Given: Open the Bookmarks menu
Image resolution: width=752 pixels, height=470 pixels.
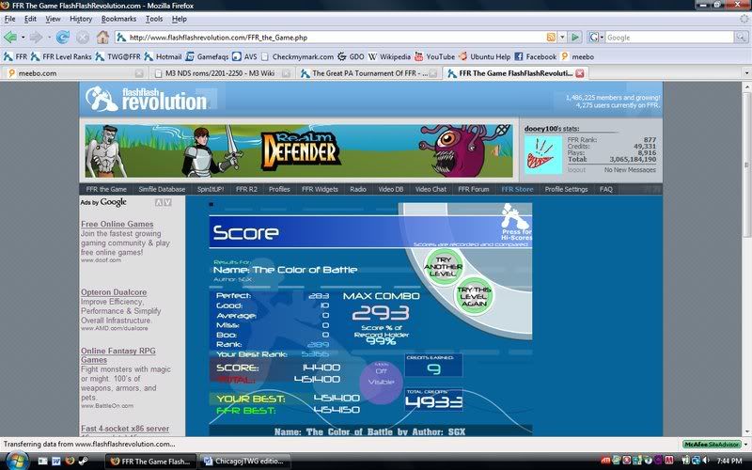Looking at the screenshot, I should click(x=118, y=18).
